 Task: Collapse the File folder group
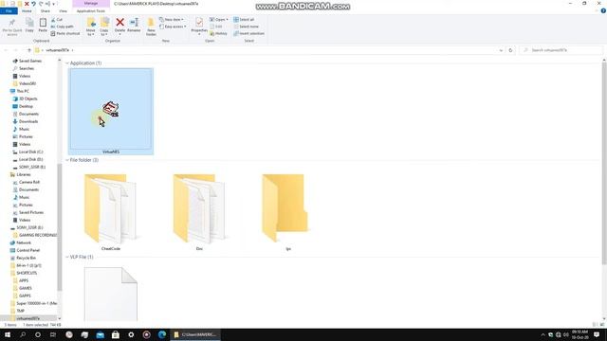pos(67,160)
